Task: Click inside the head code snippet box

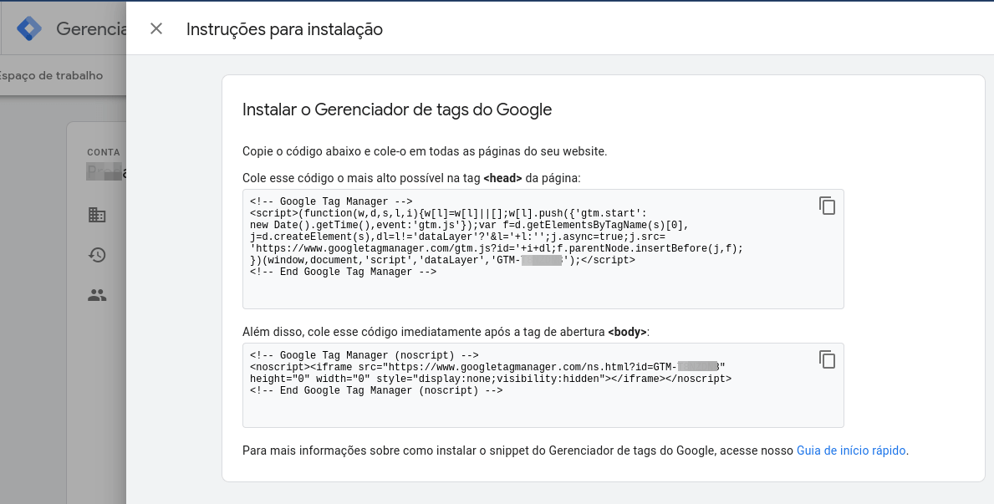Action: click(543, 249)
